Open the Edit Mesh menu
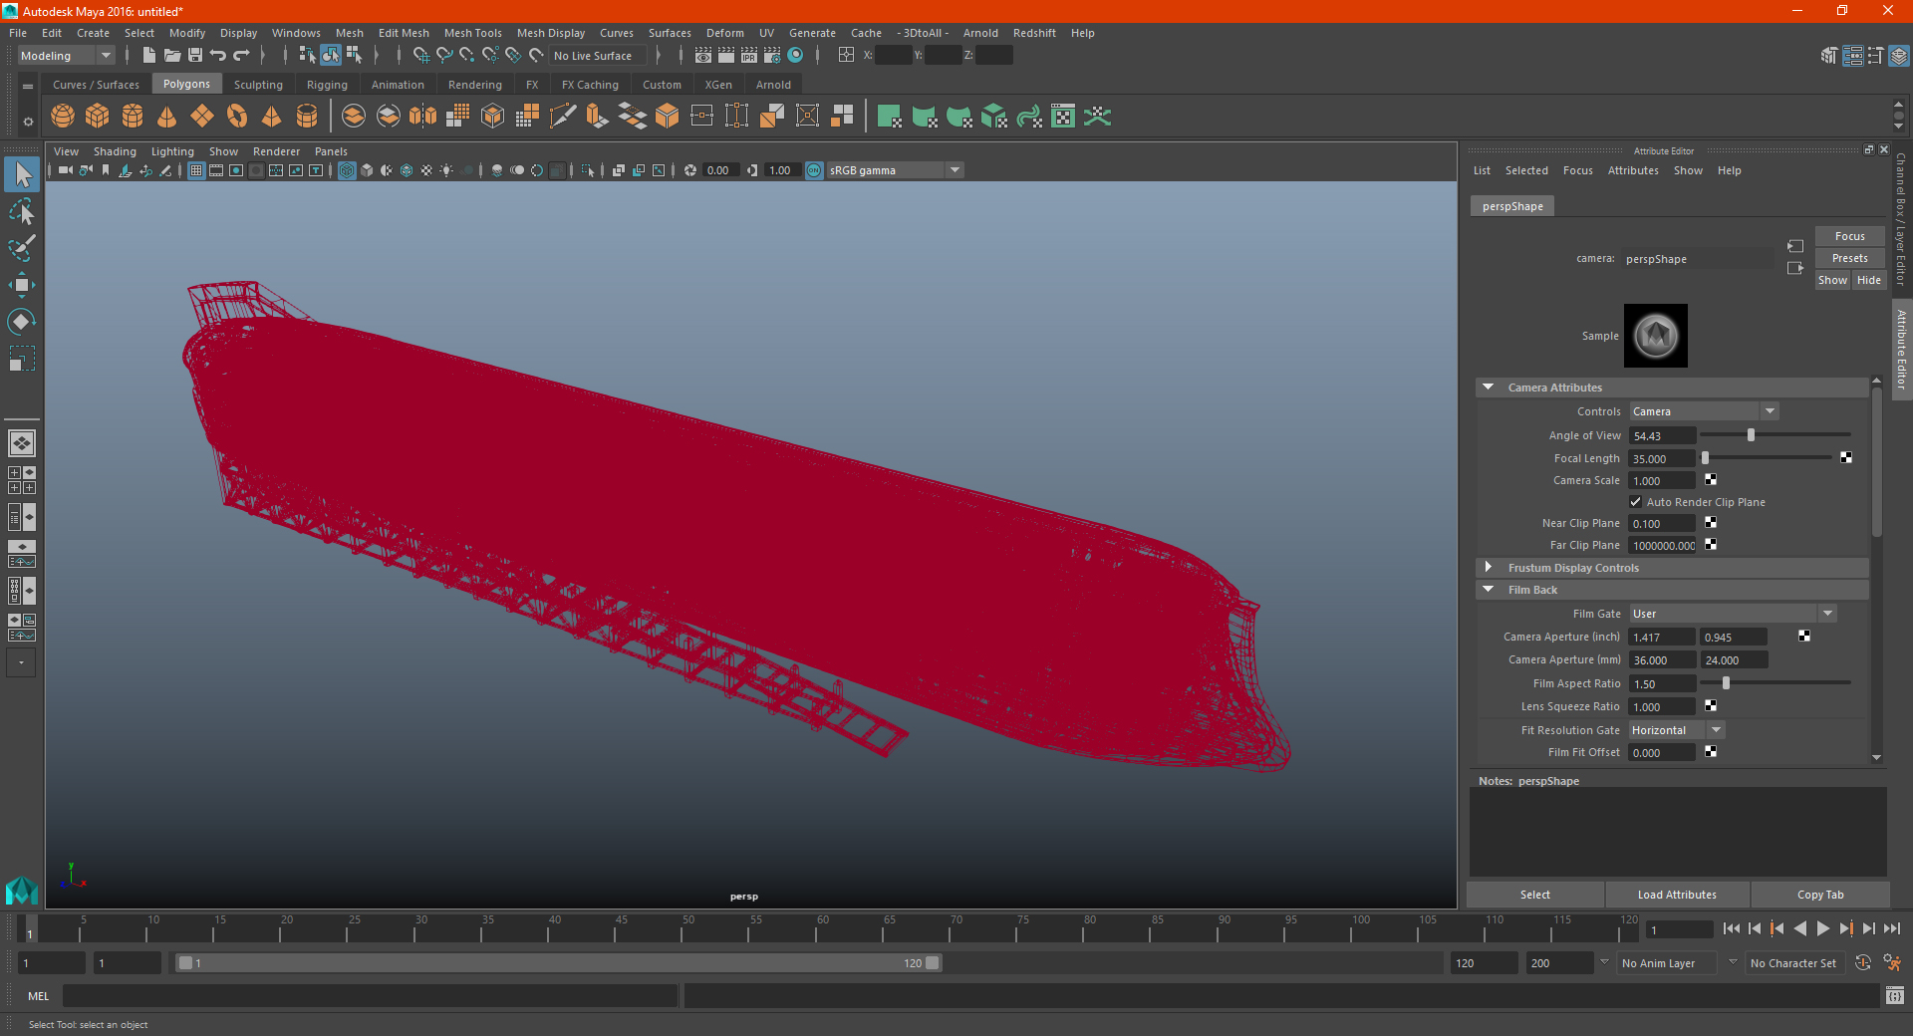1913x1036 pixels. click(404, 33)
